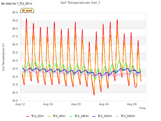Image resolution: width=161 pixels, height=121 pixels.
Task: Click the 30.0 y-axis tick label
Action: point(15,12)
